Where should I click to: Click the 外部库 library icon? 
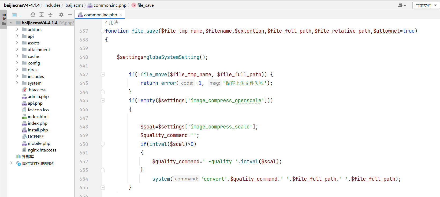[18, 157]
